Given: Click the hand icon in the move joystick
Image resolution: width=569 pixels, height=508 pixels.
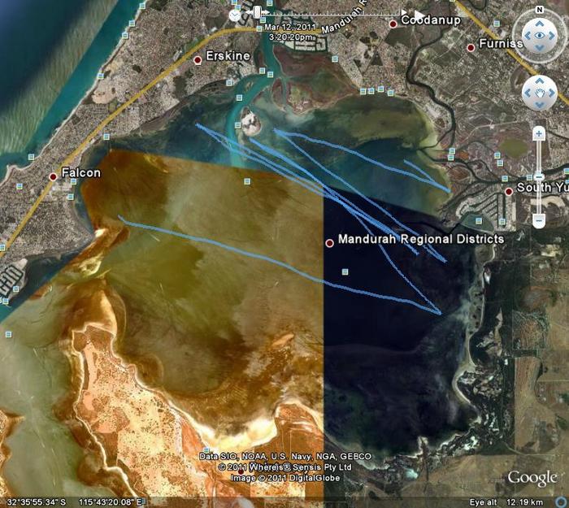Looking at the screenshot, I should click(x=539, y=93).
